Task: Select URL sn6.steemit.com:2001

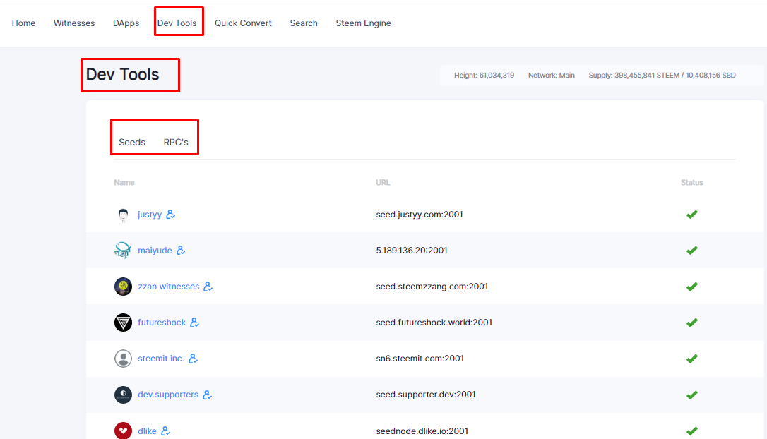Action: tap(420, 359)
